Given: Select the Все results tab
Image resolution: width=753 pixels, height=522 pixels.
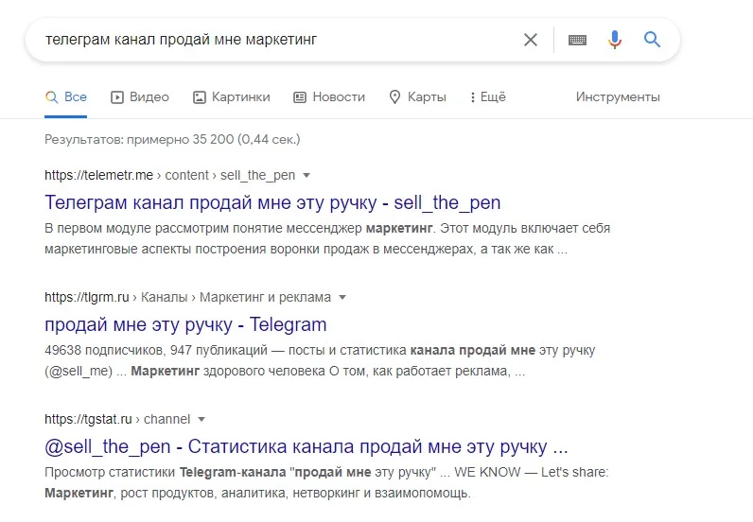Looking at the screenshot, I should pyautogui.click(x=66, y=96).
